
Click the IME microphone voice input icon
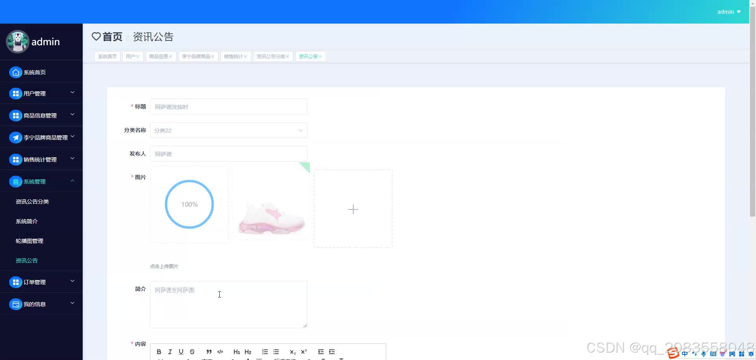704,354
